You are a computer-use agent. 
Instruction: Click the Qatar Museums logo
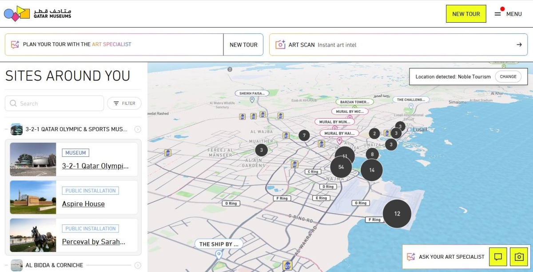pos(37,13)
